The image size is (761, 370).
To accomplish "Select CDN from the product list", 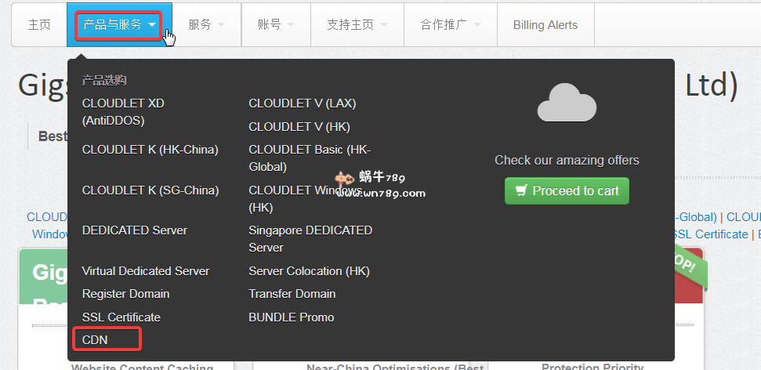I will tap(95, 340).
